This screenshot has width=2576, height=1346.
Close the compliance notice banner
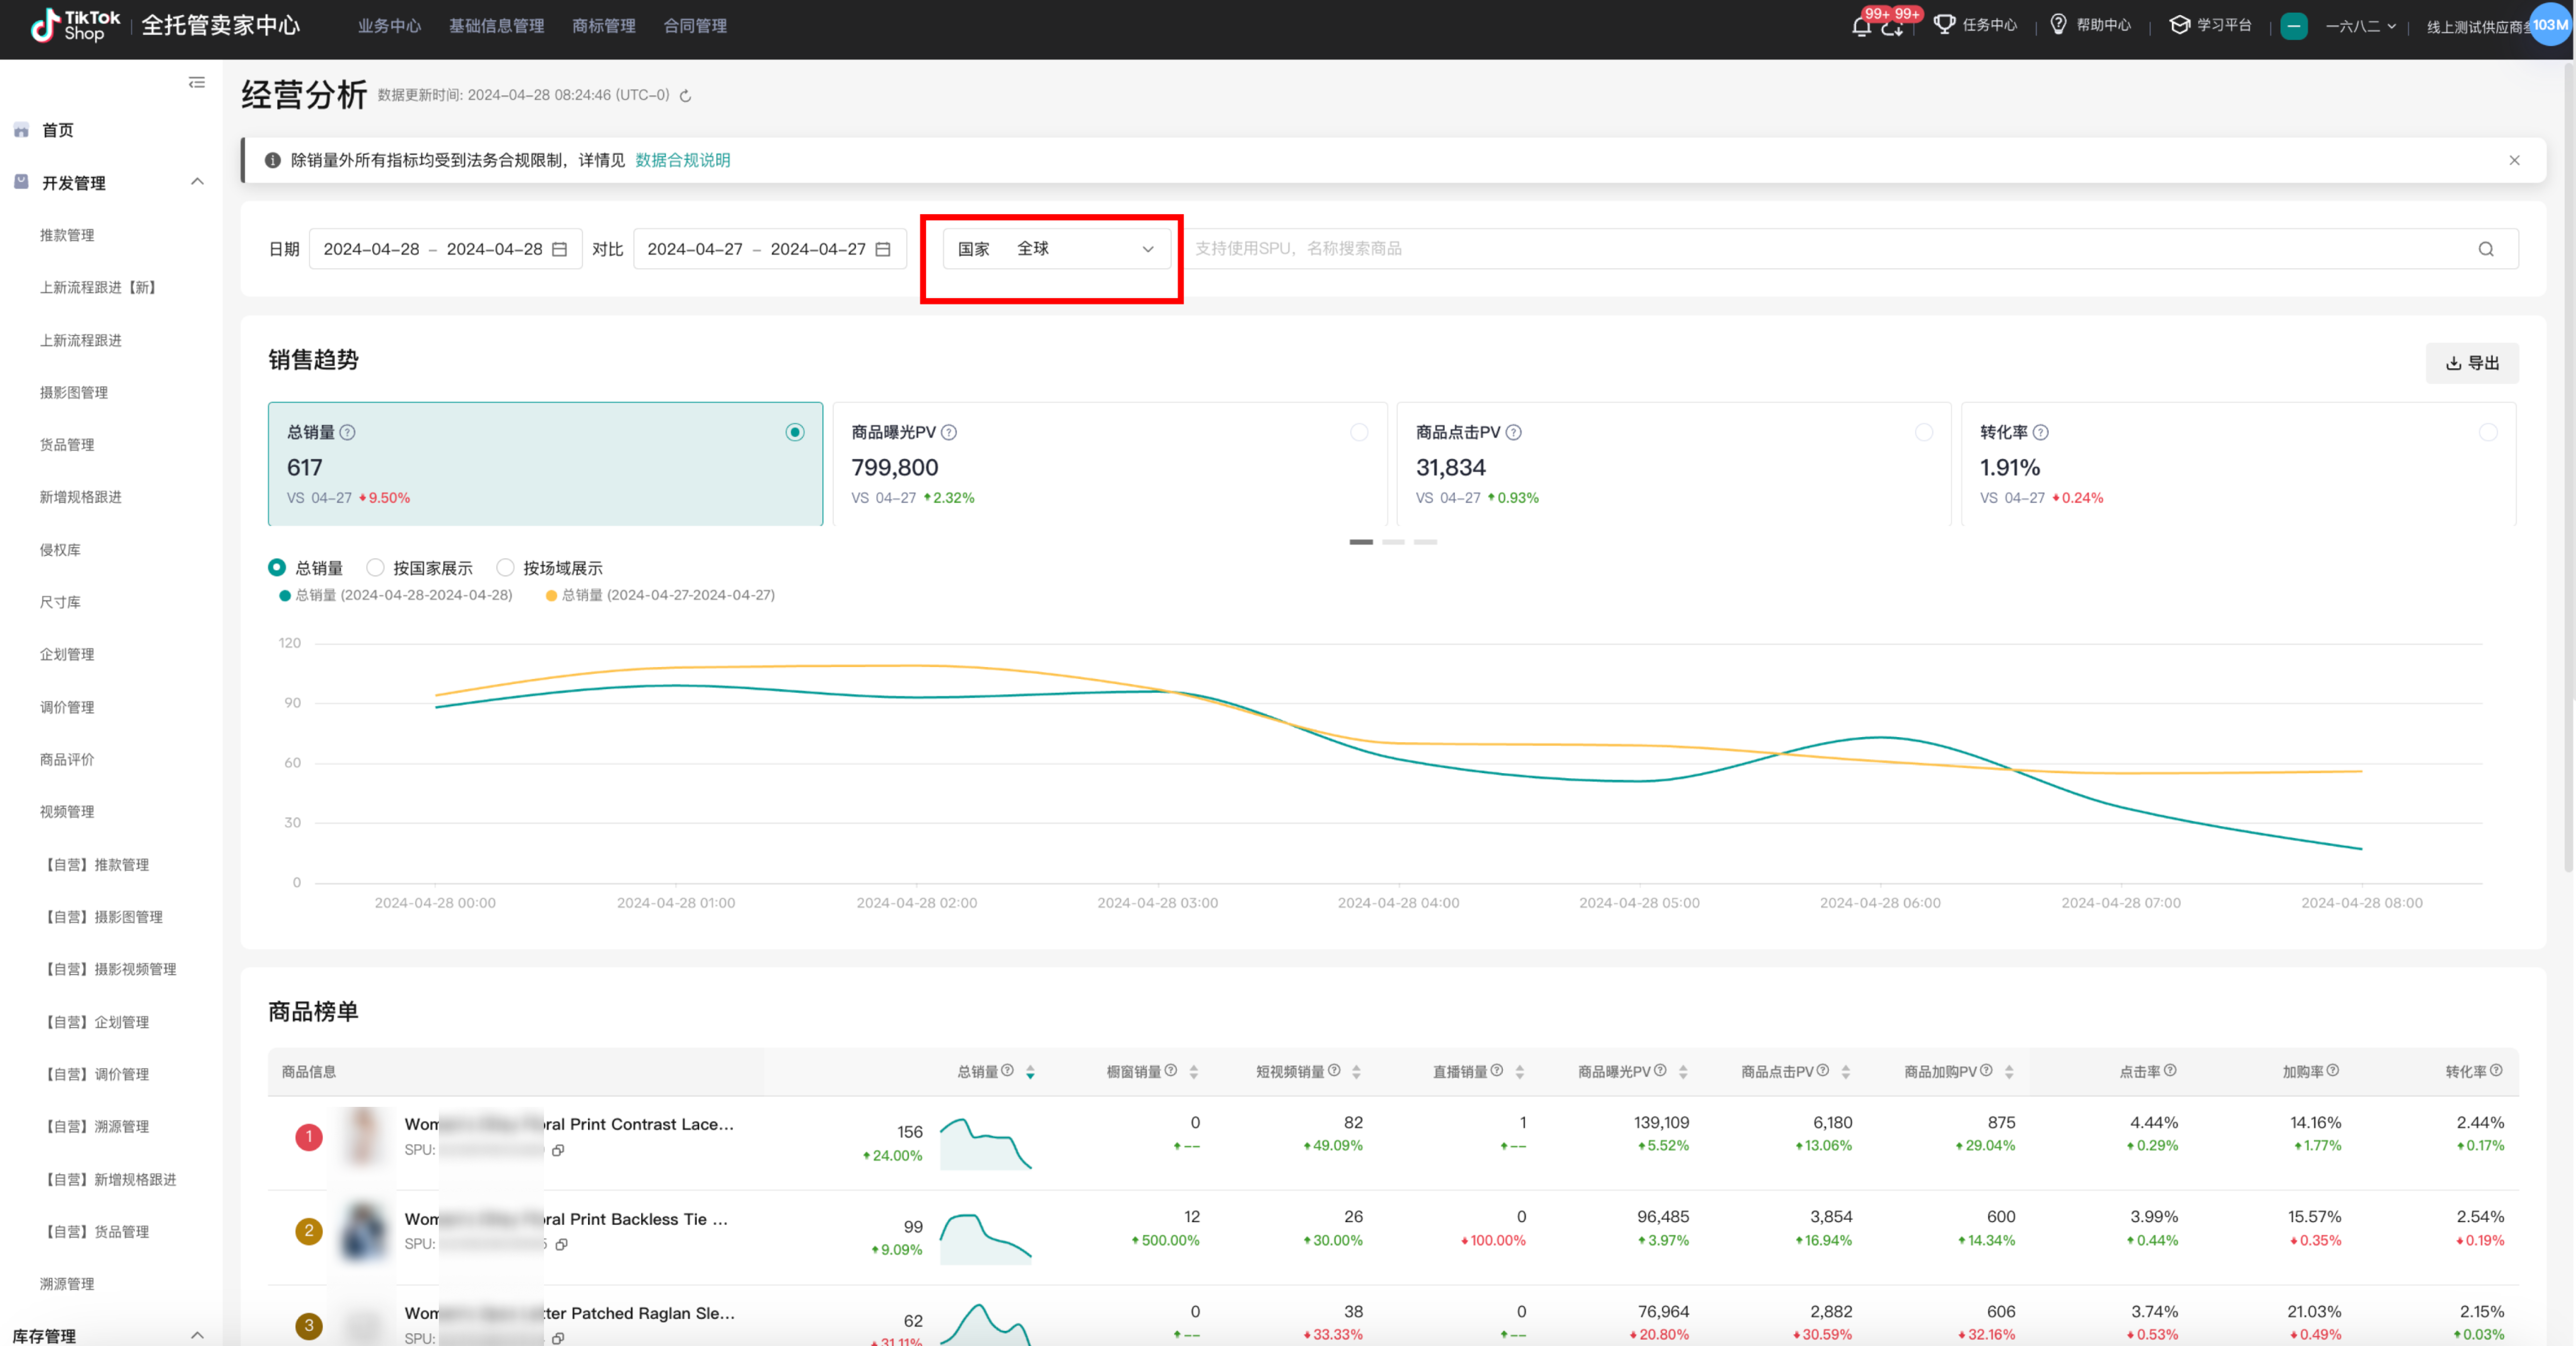[2514, 160]
